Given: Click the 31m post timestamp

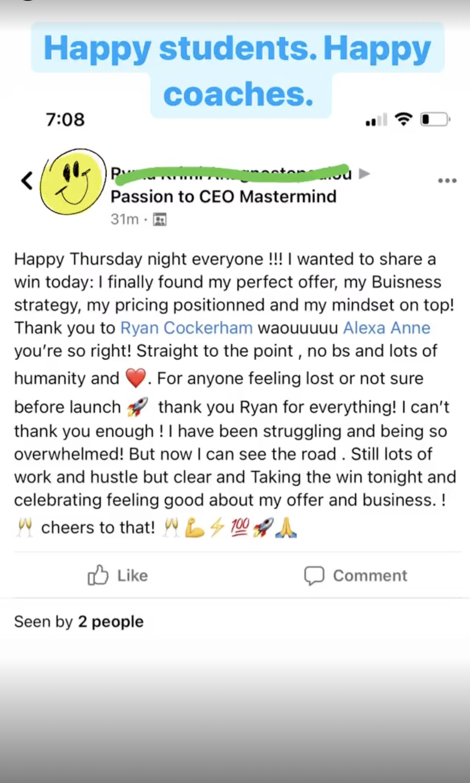Looking at the screenshot, I should [124, 219].
